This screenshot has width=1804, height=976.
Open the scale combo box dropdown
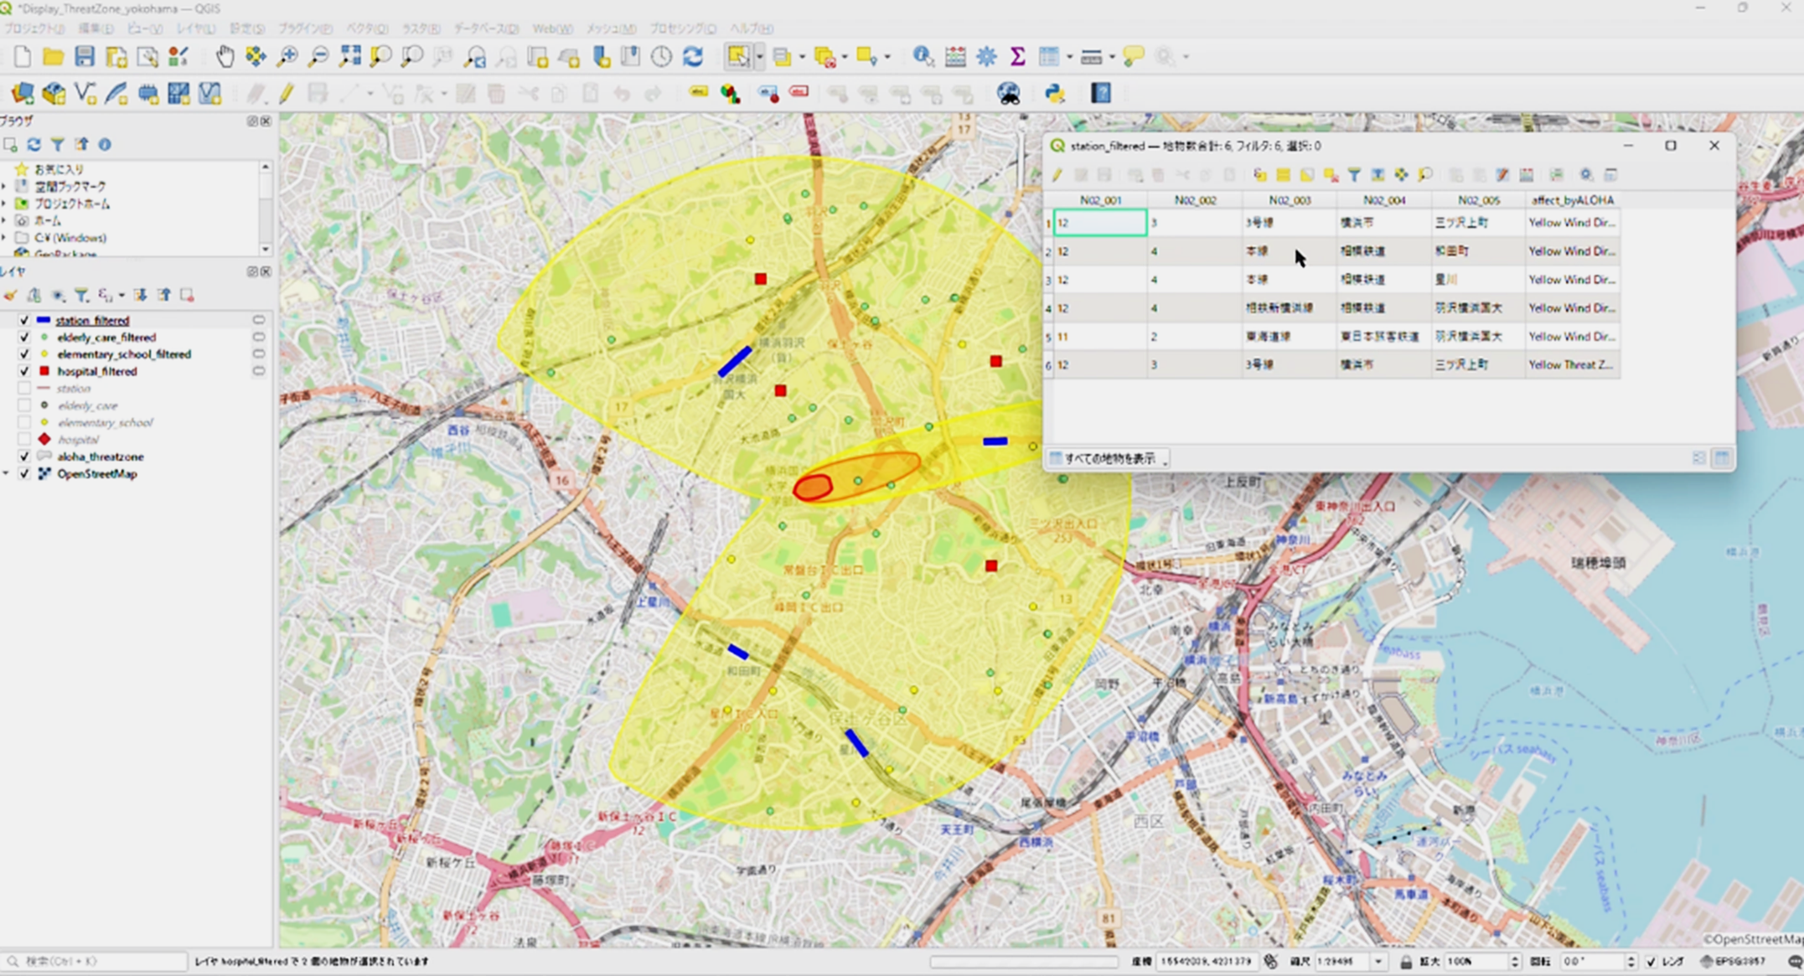tap(1378, 961)
